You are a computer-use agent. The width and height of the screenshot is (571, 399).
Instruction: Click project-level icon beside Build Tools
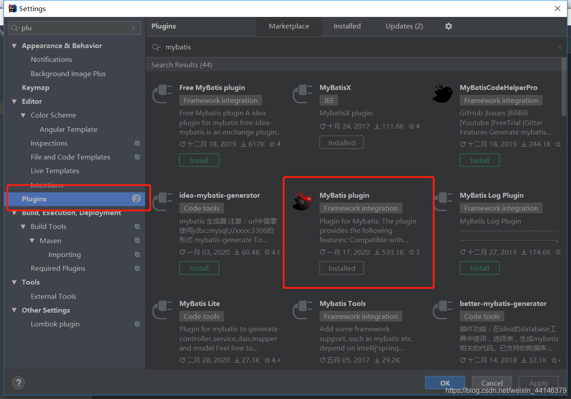137,227
